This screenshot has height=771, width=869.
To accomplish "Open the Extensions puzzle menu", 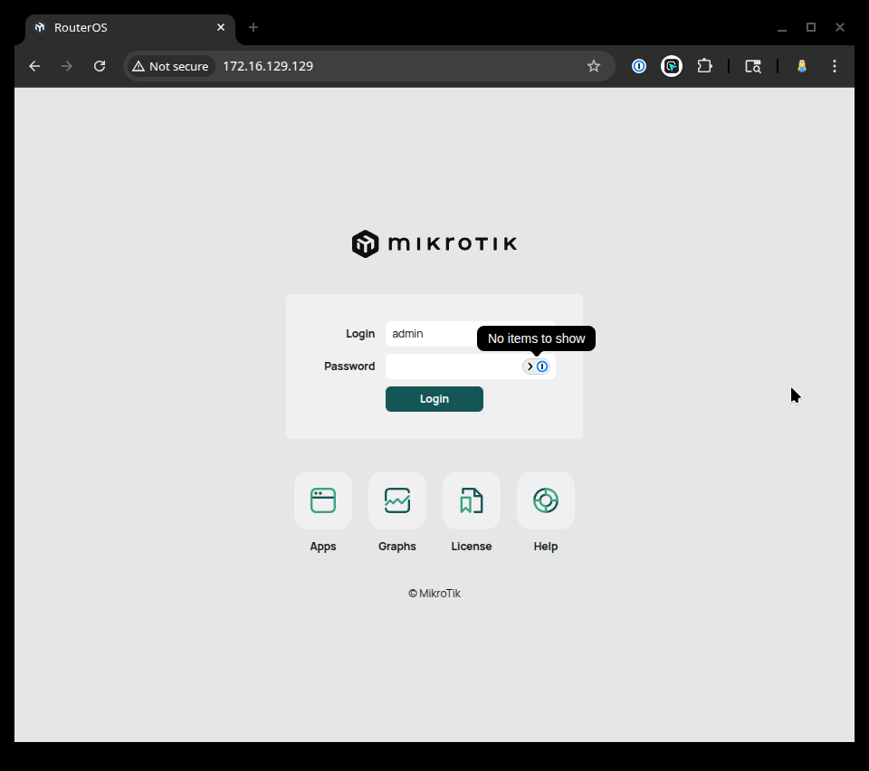I will click(x=704, y=66).
